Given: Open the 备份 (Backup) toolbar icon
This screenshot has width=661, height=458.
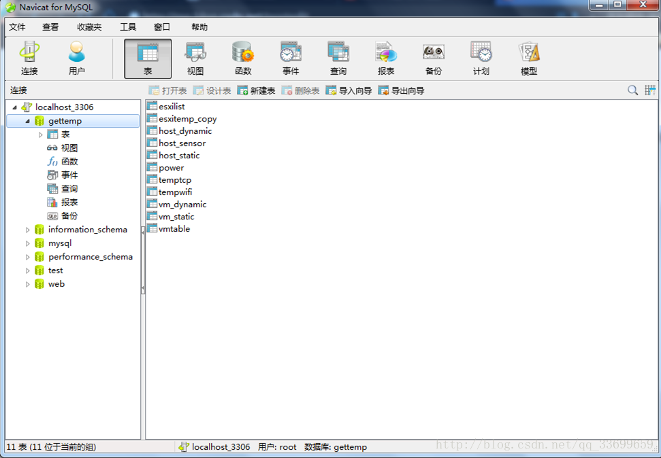Looking at the screenshot, I should coord(434,57).
